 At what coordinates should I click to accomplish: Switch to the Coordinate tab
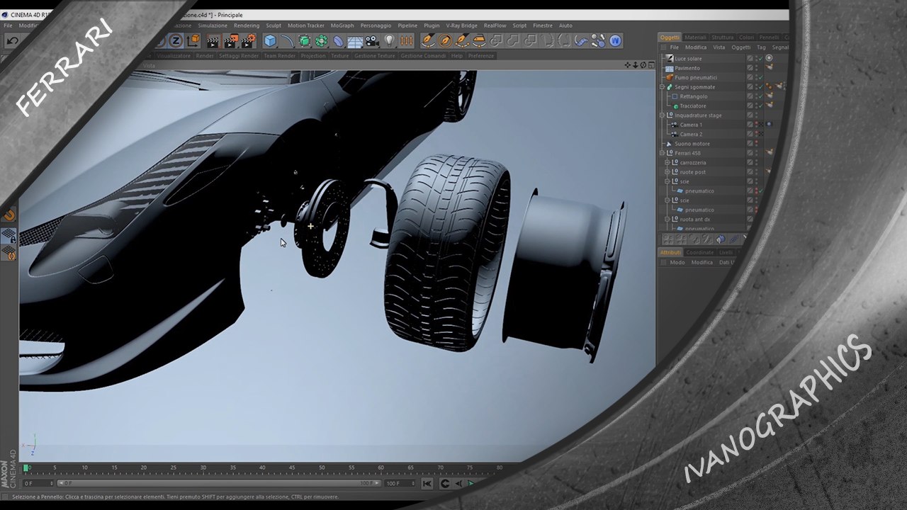point(699,252)
